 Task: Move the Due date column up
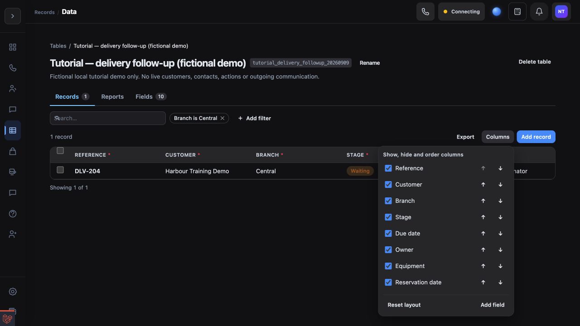click(483, 233)
